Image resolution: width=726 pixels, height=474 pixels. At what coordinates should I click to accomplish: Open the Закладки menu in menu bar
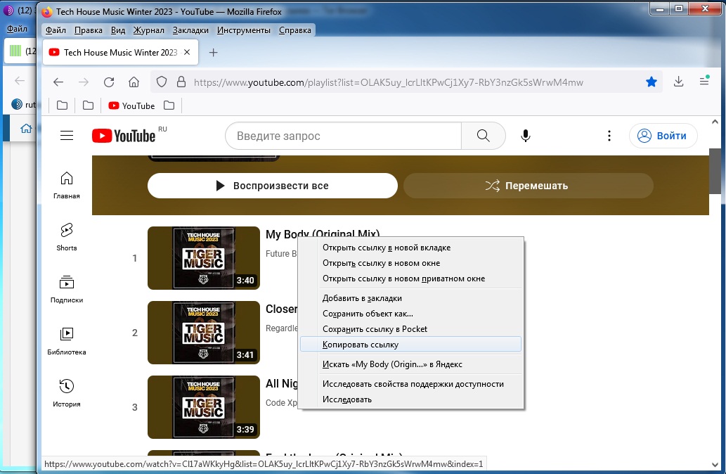pyautogui.click(x=190, y=30)
